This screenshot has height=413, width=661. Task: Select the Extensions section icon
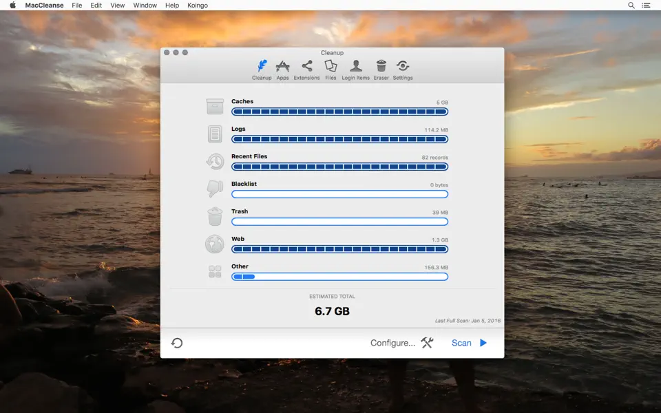[x=306, y=67]
